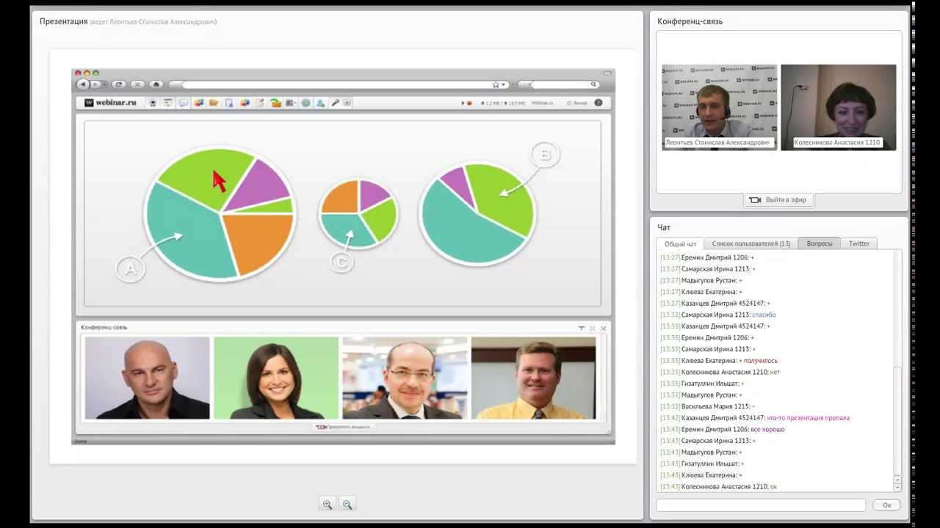Click the chat message 'спасибо' from Самарская Ирина

[x=764, y=315]
